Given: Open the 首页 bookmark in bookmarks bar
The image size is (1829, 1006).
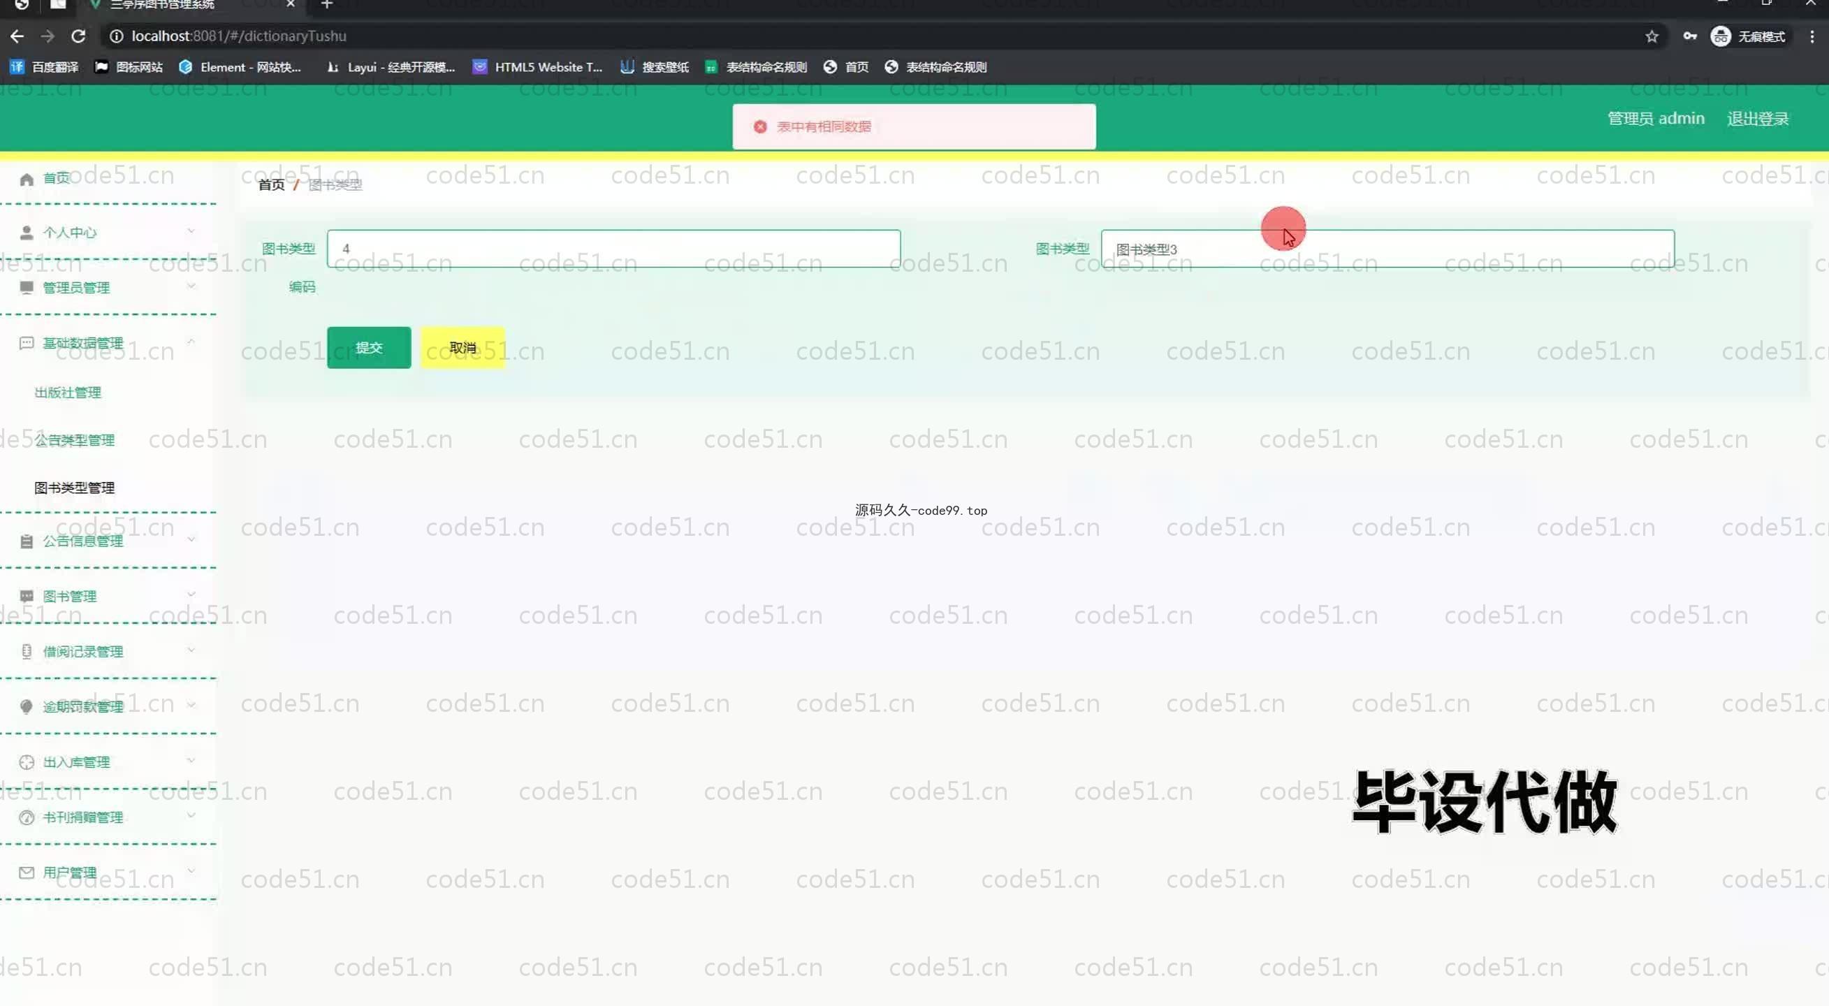Looking at the screenshot, I should [845, 67].
